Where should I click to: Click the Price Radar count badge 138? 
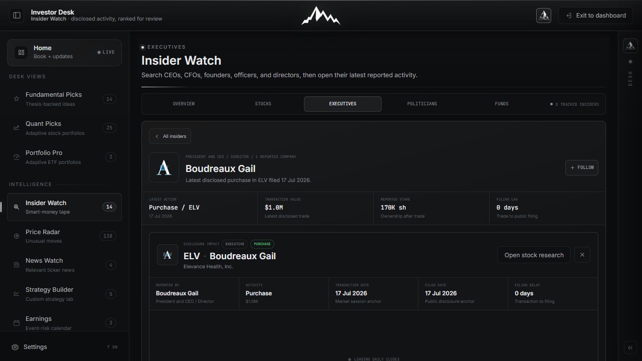coord(107,236)
